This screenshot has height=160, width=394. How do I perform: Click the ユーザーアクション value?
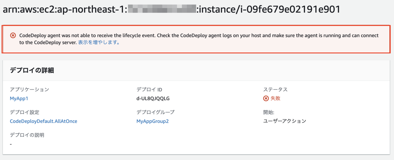285,121
